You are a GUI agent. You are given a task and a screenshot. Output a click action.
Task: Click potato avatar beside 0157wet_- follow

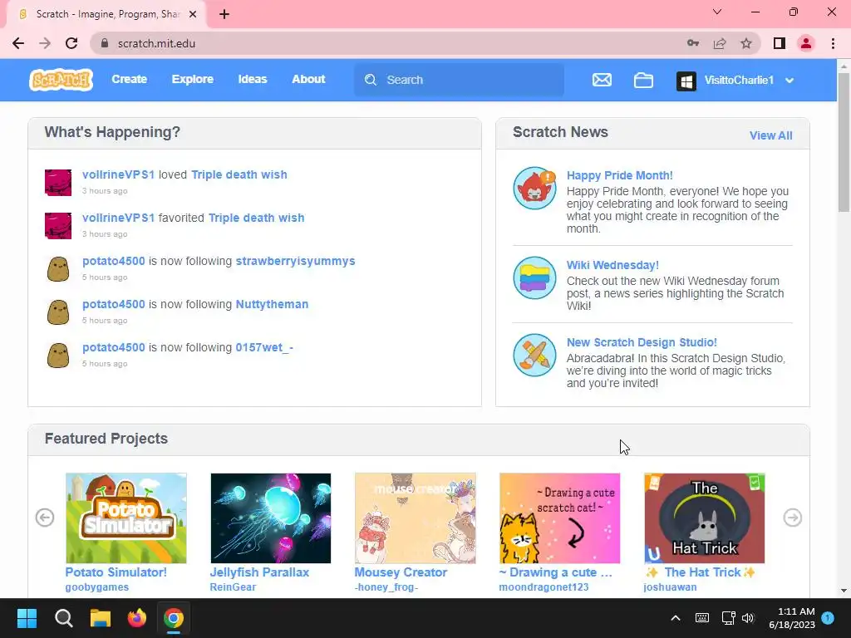click(x=58, y=356)
